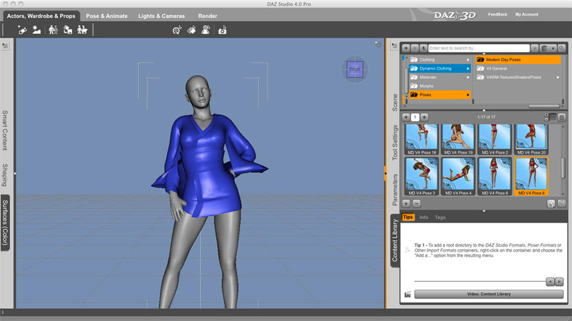This screenshot has height=321, width=572.
Task: Go to previous page of pose results
Action: click(x=406, y=117)
